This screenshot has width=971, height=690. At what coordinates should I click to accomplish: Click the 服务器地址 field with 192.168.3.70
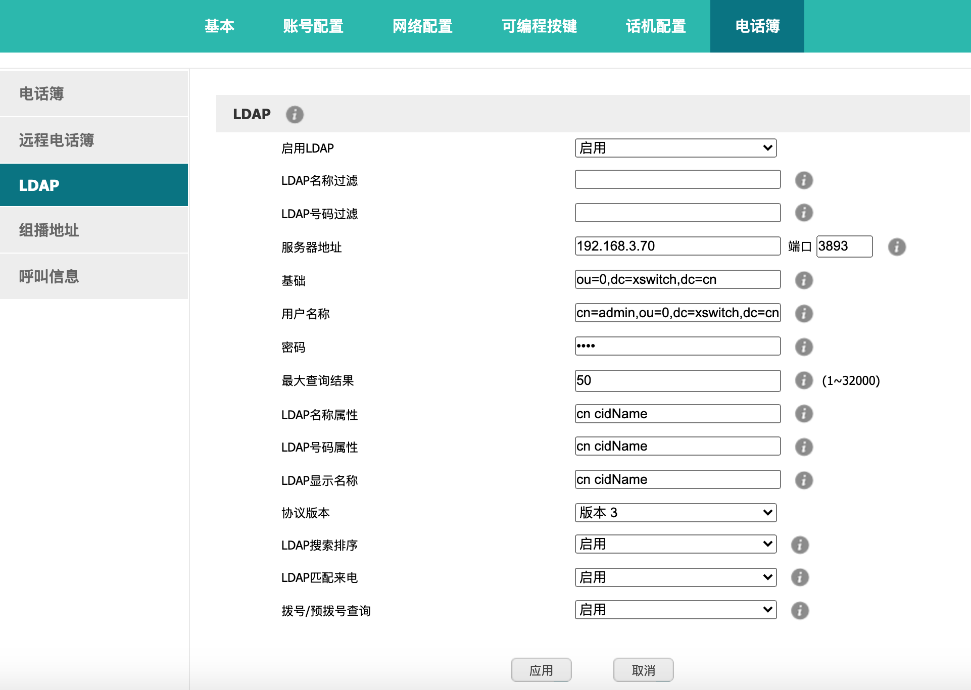[x=677, y=246]
